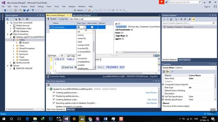Open the Debug menu
The height and width of the screenshot is (122, 218).
coord(41,6)
